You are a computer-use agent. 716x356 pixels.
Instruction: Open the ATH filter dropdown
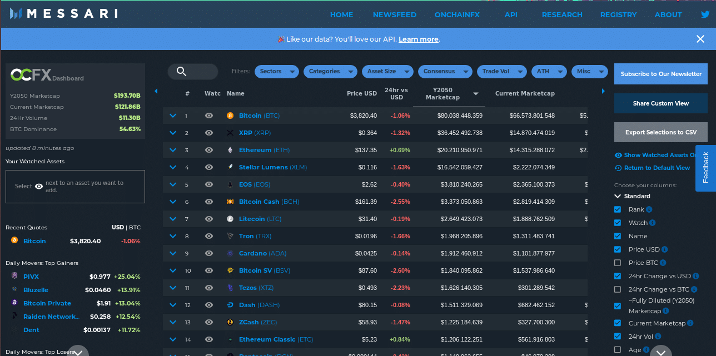click(x=549, y=72)
